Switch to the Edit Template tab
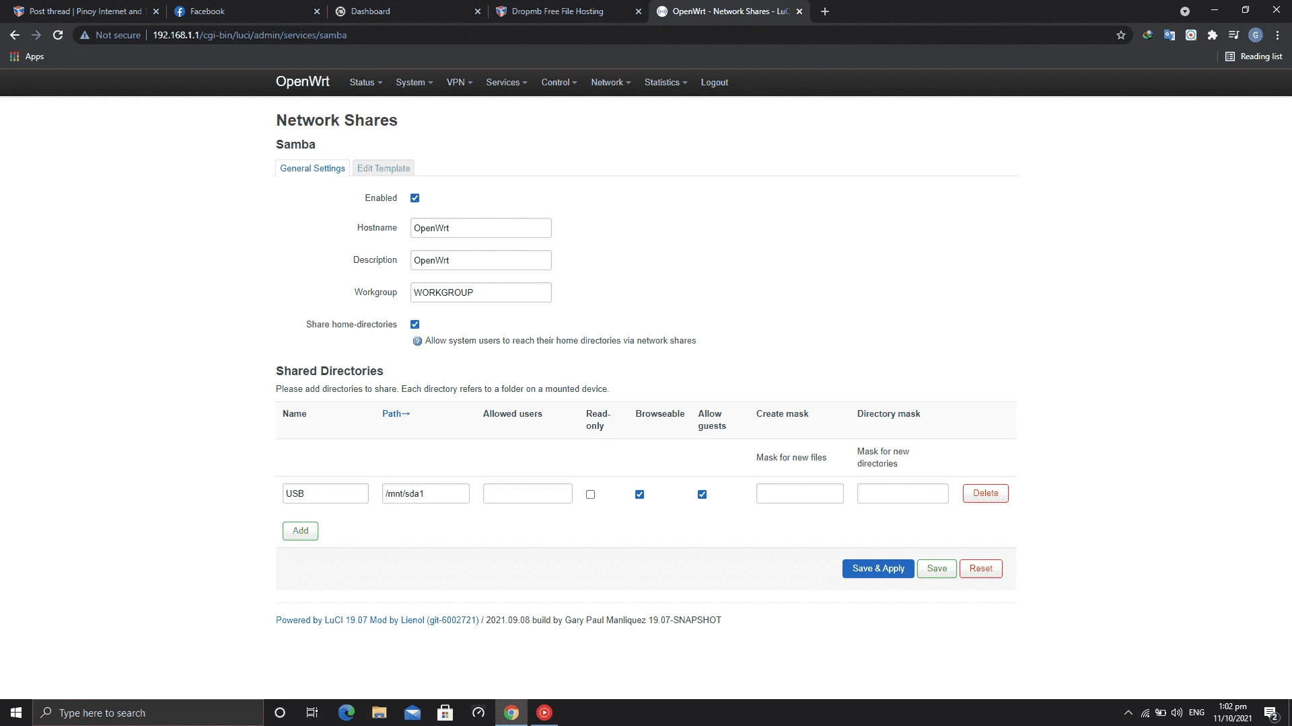 (x=384, y=169)
